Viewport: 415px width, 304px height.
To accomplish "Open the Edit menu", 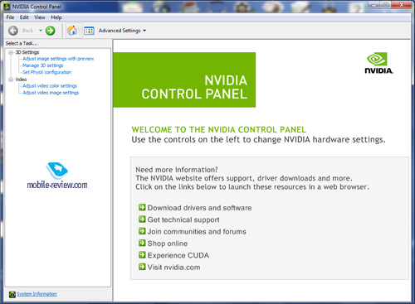I will click(x=24, y=17).
